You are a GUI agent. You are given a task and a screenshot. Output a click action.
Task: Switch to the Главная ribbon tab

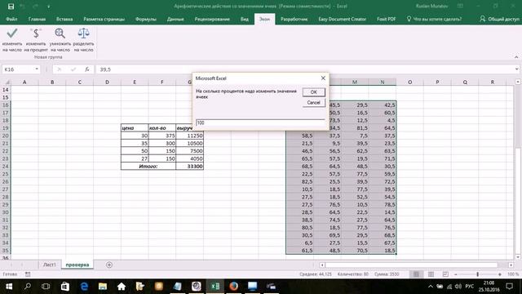(37, 19)
